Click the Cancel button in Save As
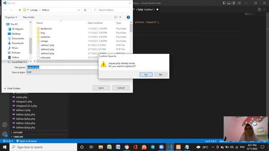 (121, 88)
